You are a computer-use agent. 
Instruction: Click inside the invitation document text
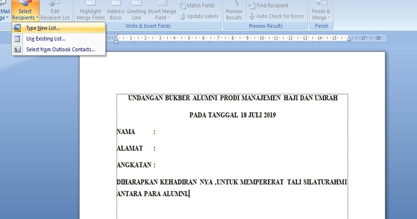point(229,149)
